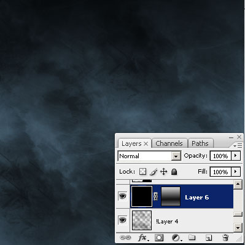Screen dimensions: 245x245
Task: Lock transparent pixels
Action: click(x=143, y=171)
